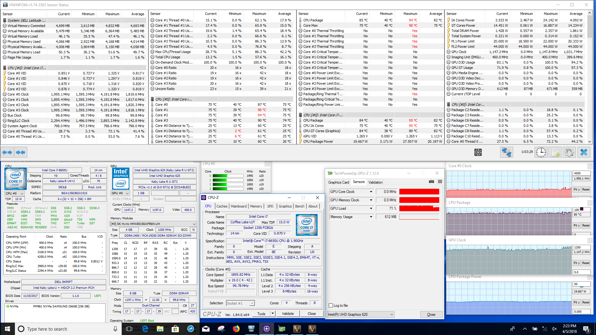This screenshot has height=335, width=596.
Task: Click the Validate button in CPU-Z
Action: [x=288, y=314]
